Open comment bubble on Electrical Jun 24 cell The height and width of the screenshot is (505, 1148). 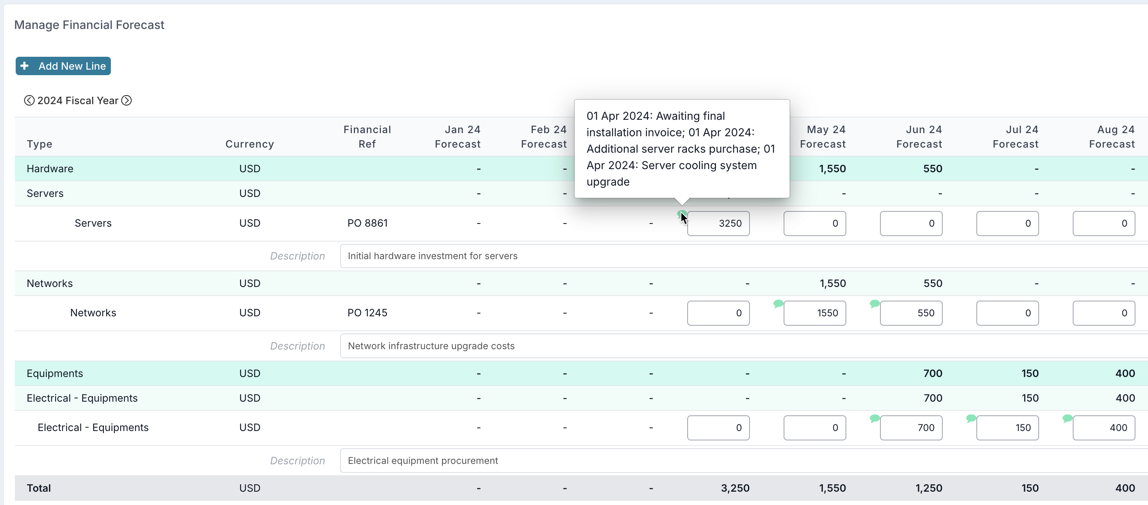pyautogui.click(x=875, y=418)
